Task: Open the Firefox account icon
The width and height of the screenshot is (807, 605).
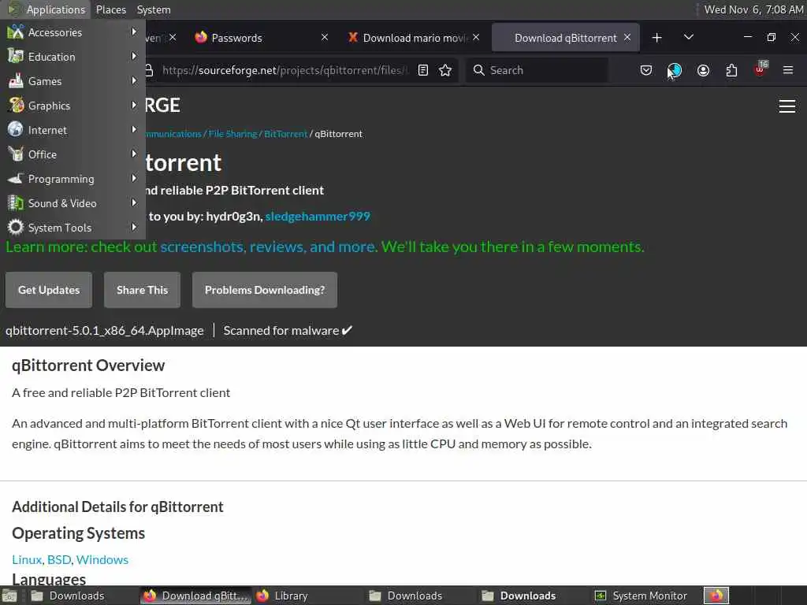Action: tap(703, 70)
